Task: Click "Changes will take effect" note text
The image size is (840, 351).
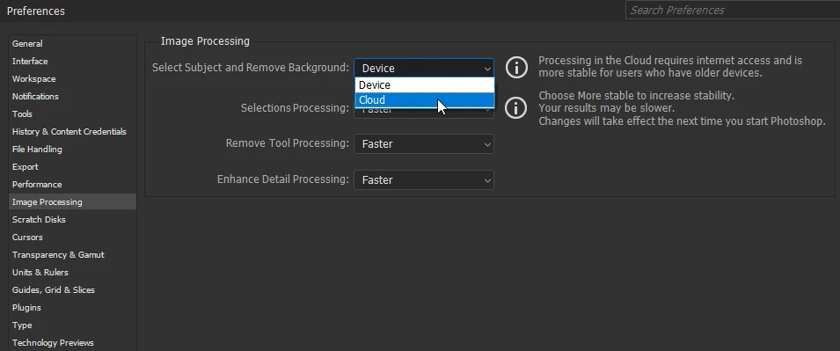Action: coord(682,121)
